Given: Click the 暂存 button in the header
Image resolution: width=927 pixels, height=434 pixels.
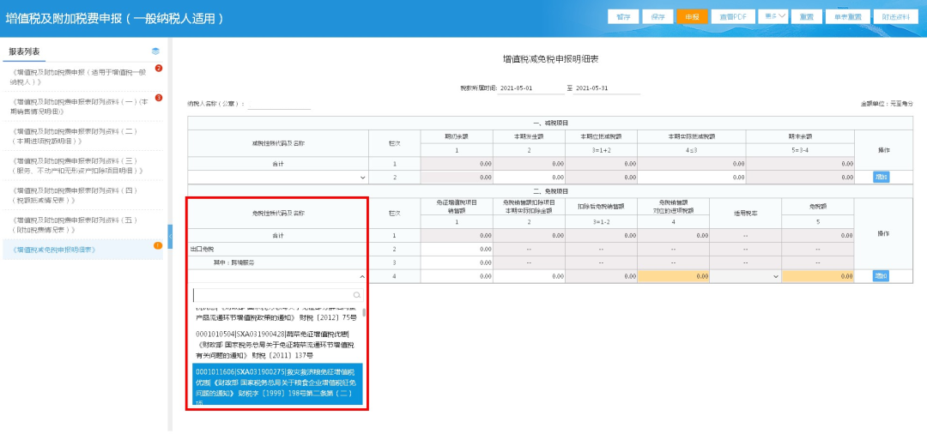Looking at the screenshot, I should point(623,16).
